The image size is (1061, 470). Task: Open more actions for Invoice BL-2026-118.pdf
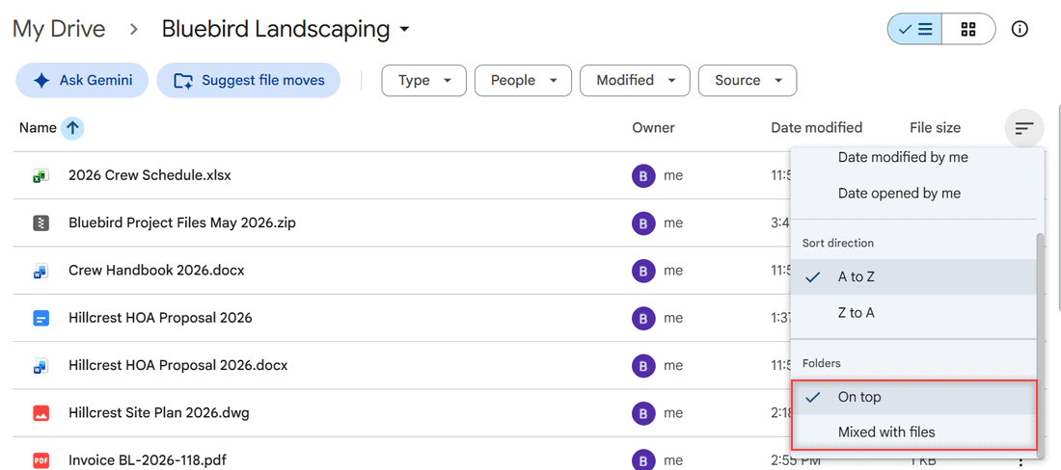tap(1020, 462)
